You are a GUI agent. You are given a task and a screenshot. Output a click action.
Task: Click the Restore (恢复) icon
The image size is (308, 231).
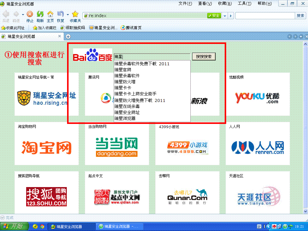pos(60,14)
